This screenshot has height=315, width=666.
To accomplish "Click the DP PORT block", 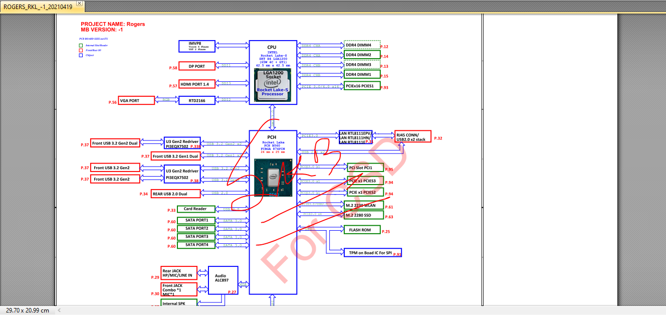I will (x=197, y=66).
